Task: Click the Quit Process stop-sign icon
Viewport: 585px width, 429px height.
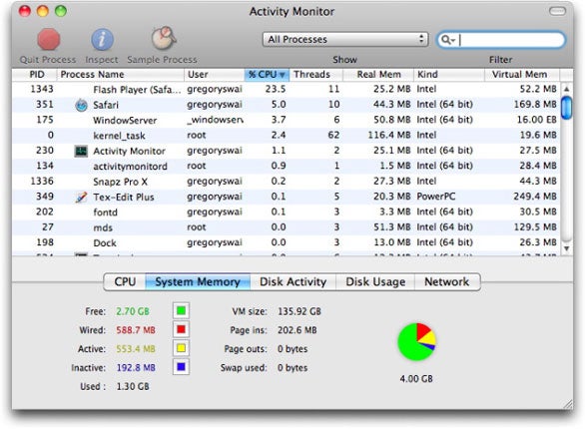Action: coord(49,39)
